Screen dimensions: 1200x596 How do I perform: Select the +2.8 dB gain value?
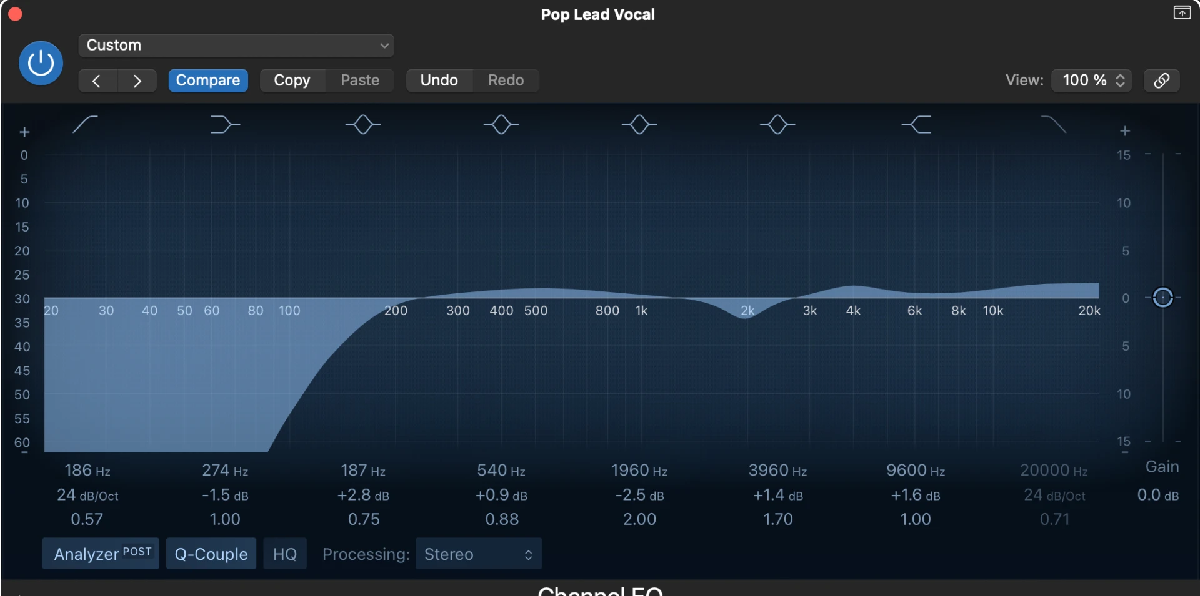363,495
